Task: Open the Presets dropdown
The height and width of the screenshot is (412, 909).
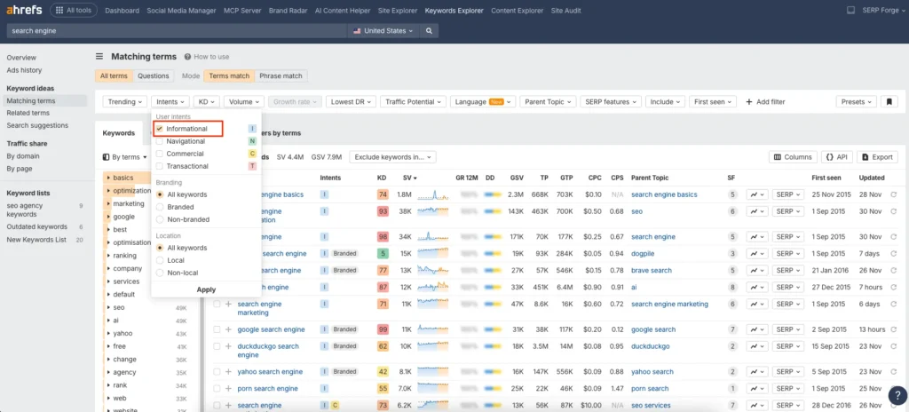Action: (x=857, y=101)
